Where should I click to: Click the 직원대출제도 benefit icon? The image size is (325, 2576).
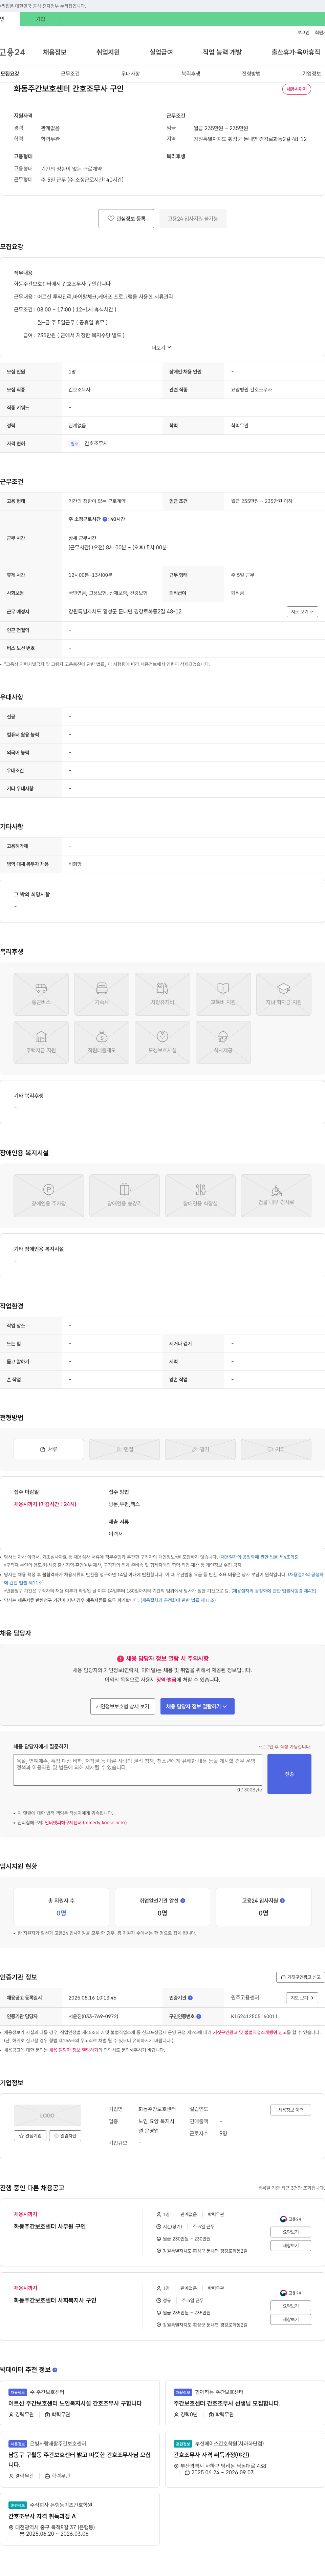click(x=102, y=1042)
